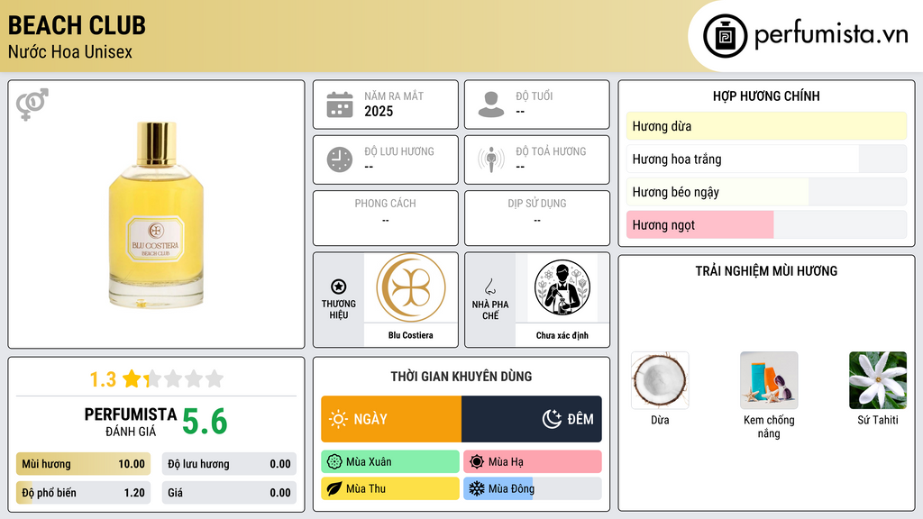Click the sun icon in the Ngày bar
The width and height of the screenshot is (923, 519).
339,419
